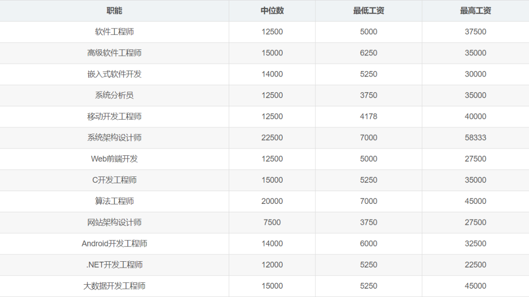Viewport: 529px width, 297px height.
Task: Click the median value 22500
Action: (272, 138)
